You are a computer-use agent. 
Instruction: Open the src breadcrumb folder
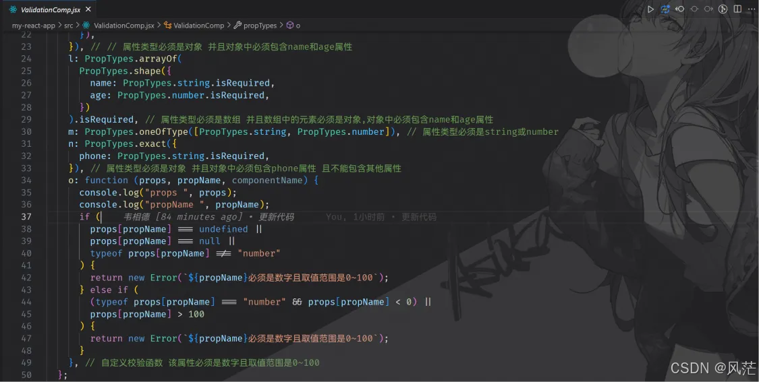(69, 25)
